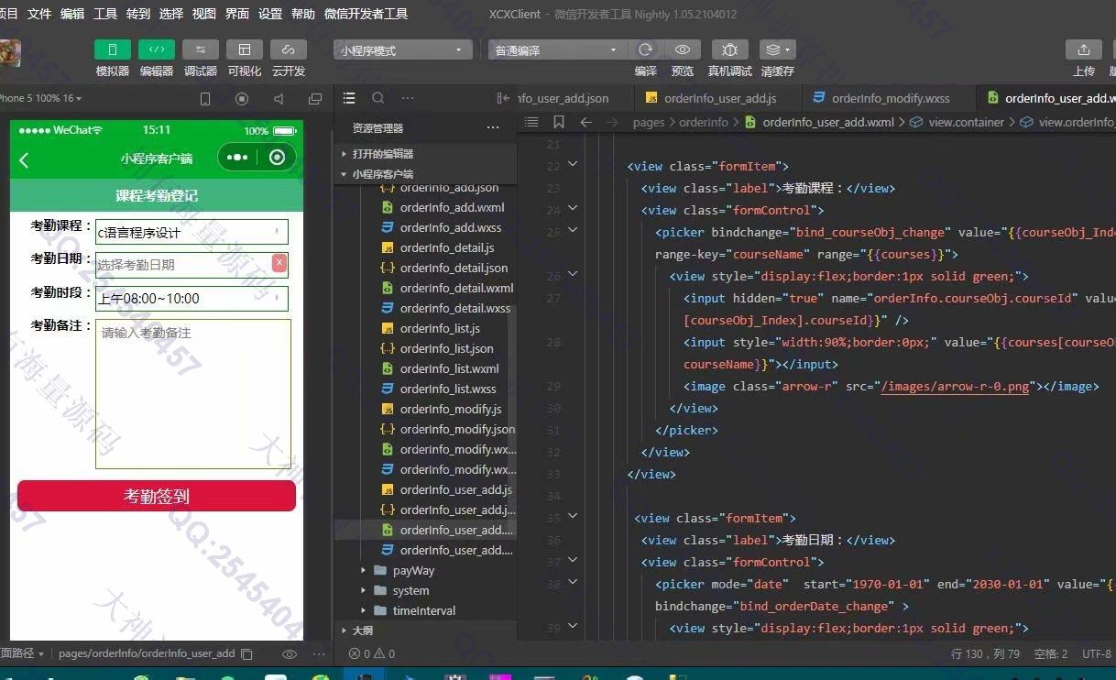
Task: Select the system folder
Action: [425, 590]
